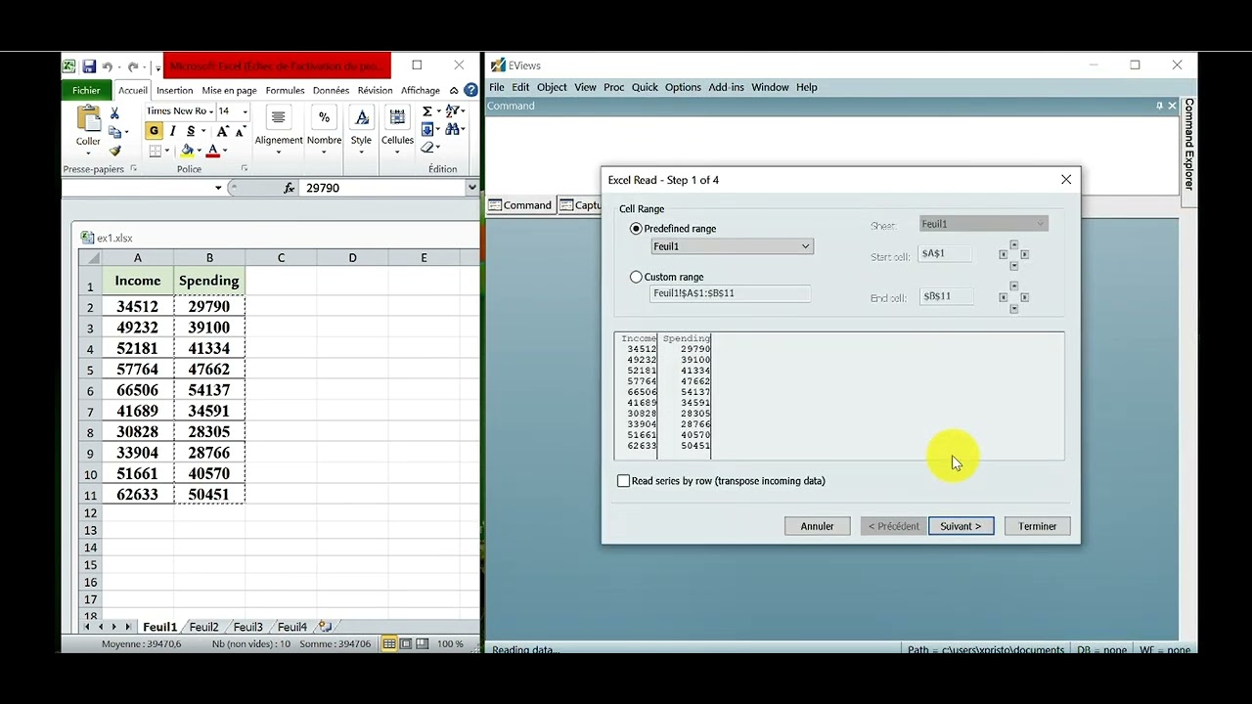
Task: Expand the Alignement group dropdown
Action: (279, 152)
